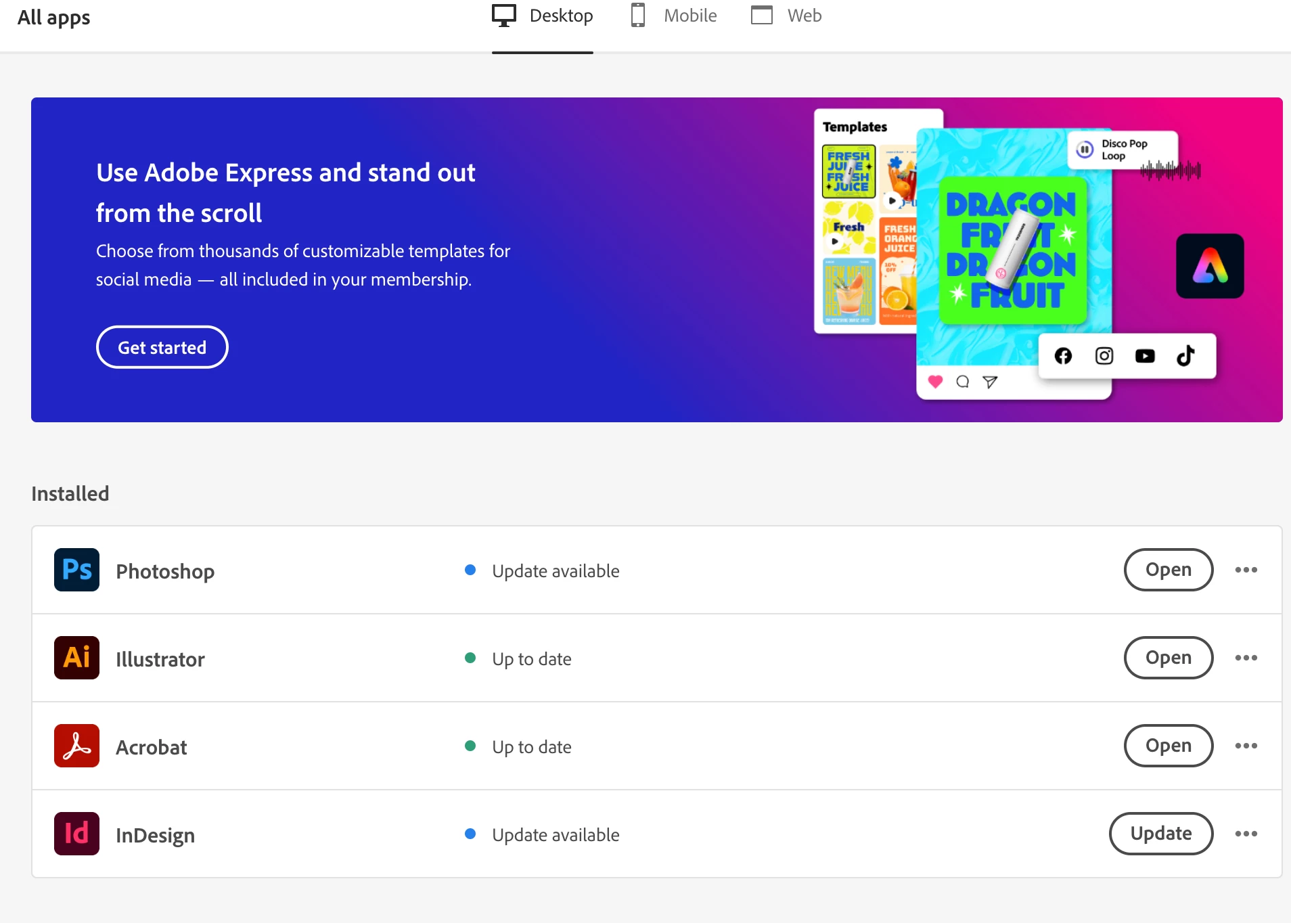Open more options for Photoshop
The height and width of the screenshot is (923, 1291).
[x=1246, y=570]
